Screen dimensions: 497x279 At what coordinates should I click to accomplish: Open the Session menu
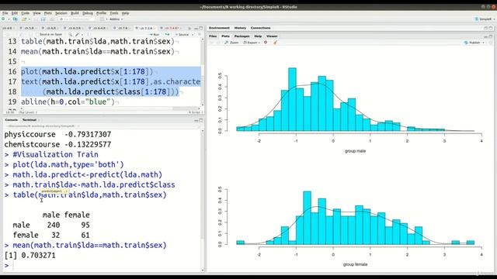click(61, 13)
